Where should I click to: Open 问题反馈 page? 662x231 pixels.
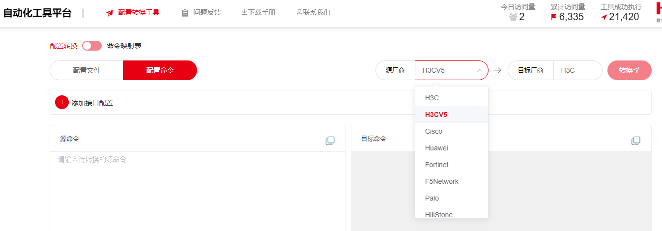point(207,12)
